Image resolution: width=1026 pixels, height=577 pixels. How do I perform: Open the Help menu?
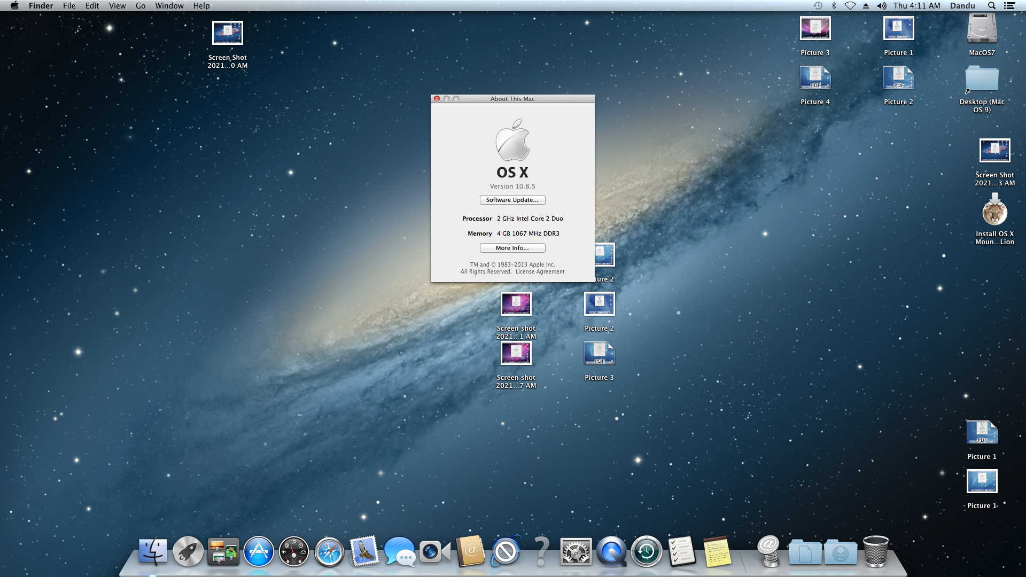point(201,5)
